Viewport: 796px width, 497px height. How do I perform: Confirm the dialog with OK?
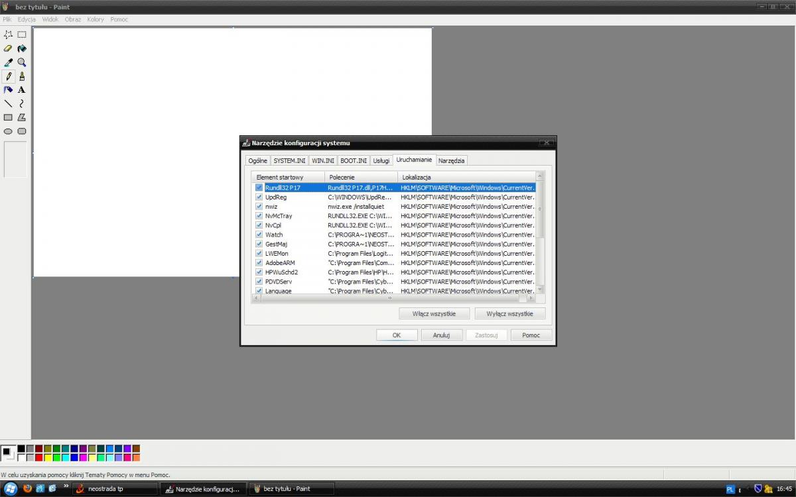tap(397, 335)
